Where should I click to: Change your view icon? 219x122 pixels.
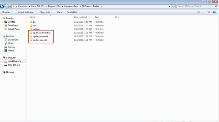click(x=199, y=12)
